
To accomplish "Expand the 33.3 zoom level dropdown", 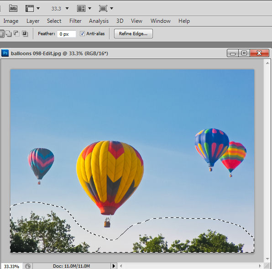I will [x=67, y=8].
